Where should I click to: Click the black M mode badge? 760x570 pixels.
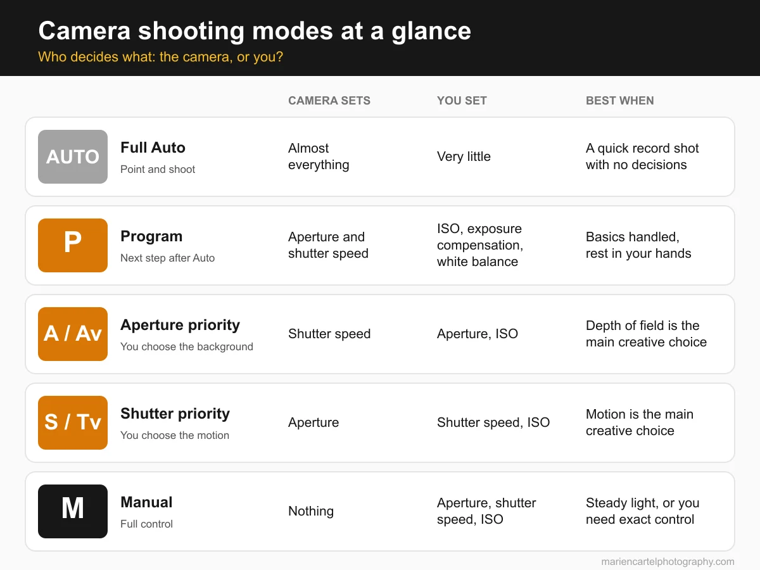tap(73, 511)
